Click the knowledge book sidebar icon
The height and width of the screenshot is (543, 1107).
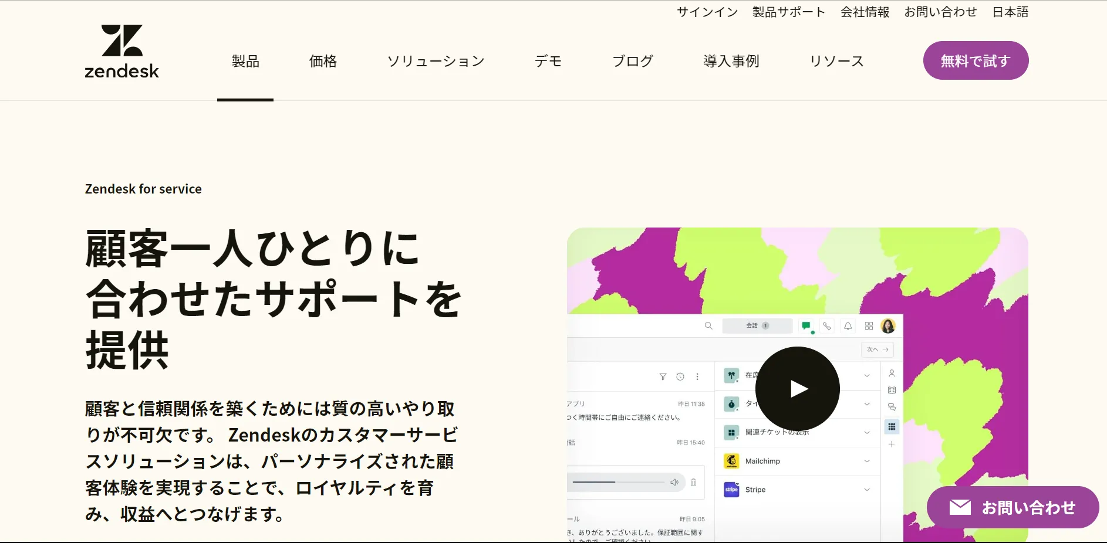coord(892,390)
